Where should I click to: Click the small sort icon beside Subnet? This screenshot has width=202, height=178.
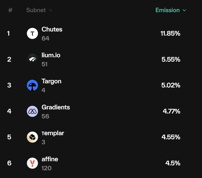pyautogui.click(x=50, y=11)
